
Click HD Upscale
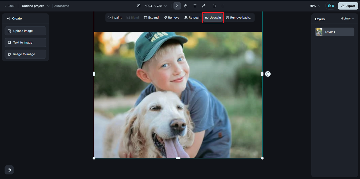[213, 17]
